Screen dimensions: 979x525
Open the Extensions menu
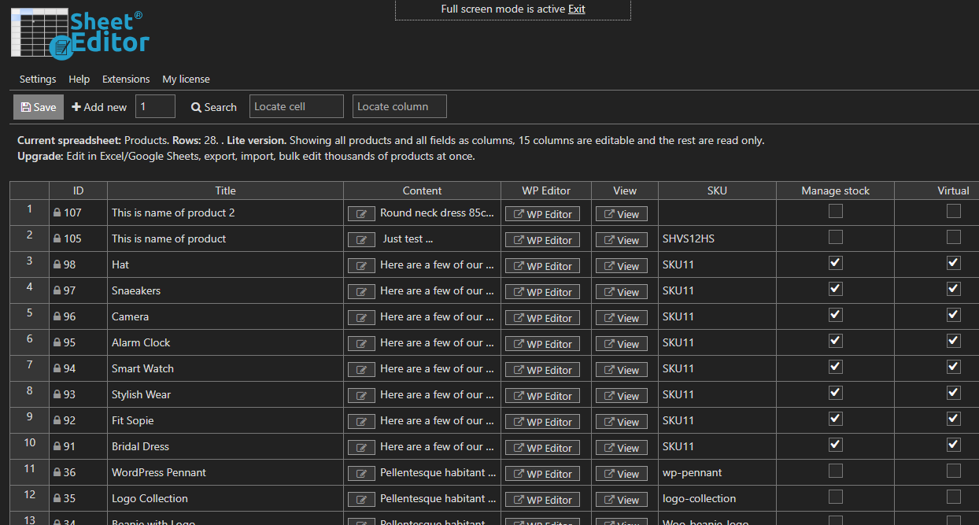click(x=126, y=79)
